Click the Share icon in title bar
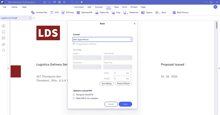 [x=64, y=2]
